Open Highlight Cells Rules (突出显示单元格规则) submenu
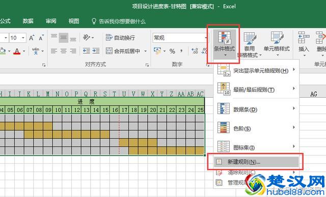The height and width of the screenshot is (197, 326). pos(256,71)
